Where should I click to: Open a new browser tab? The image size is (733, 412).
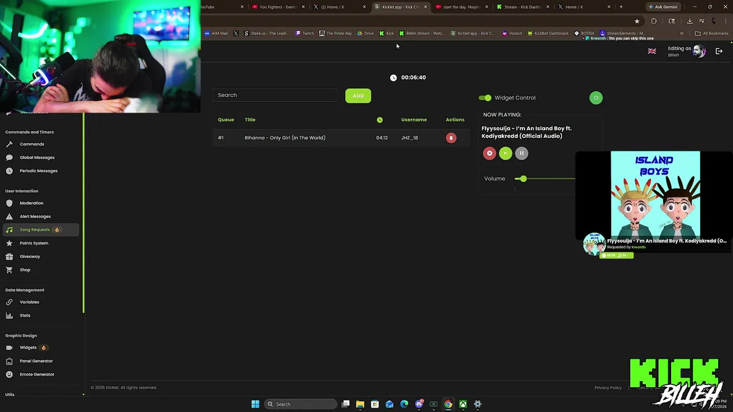tap(621, 7)
